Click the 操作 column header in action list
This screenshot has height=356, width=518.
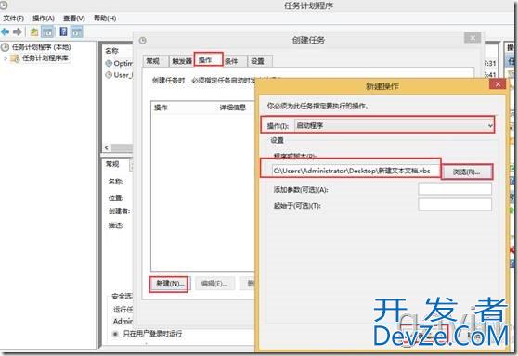pyautogui.click(x=162, y=108)
